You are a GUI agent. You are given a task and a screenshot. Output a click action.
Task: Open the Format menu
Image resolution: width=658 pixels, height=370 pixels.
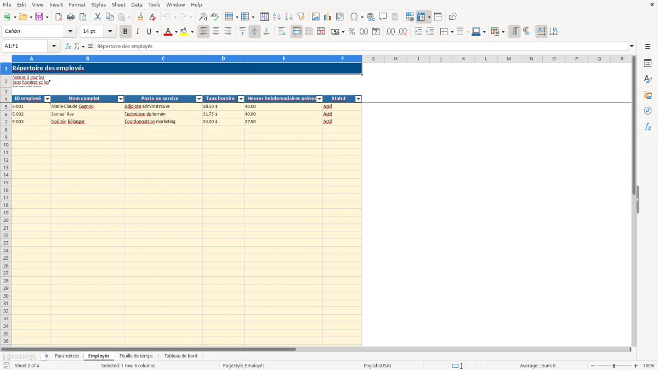[x=77, y=5]
